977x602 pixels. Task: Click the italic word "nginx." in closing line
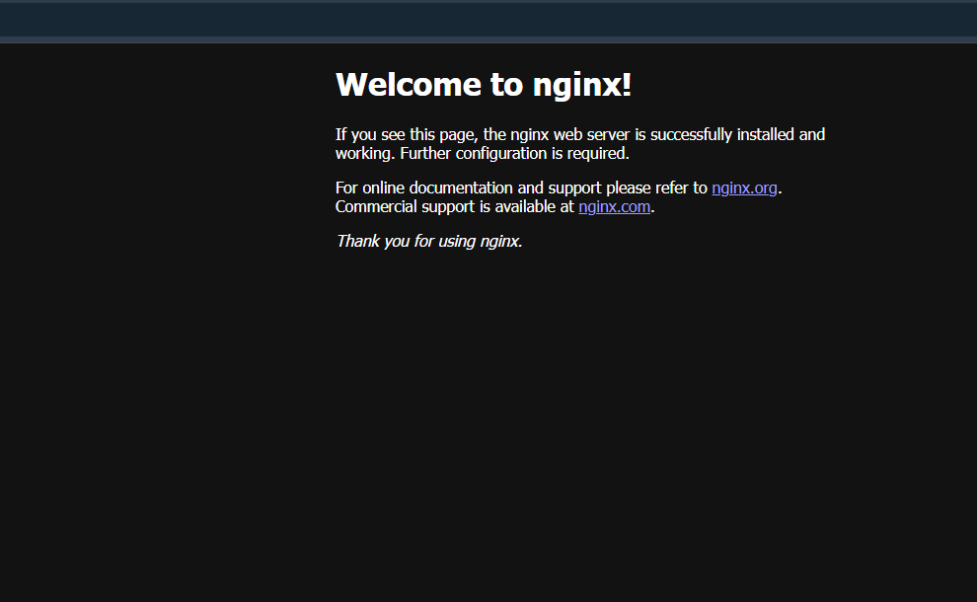(501, 241)
